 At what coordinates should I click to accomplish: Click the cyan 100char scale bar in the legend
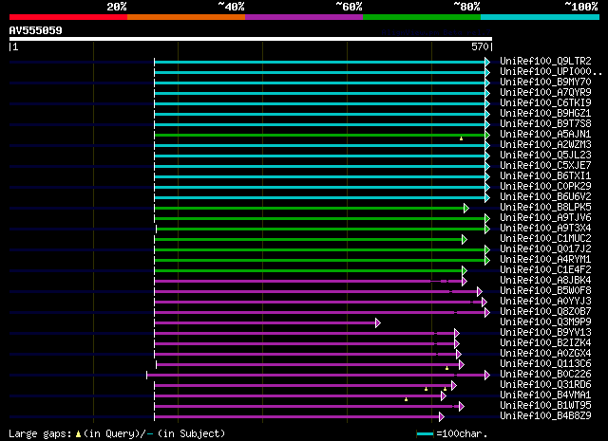click(425, 434)
